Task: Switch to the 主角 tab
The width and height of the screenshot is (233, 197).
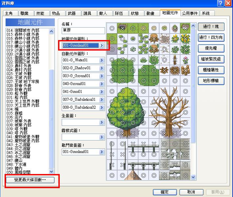Action: click(x=11, y=13)
